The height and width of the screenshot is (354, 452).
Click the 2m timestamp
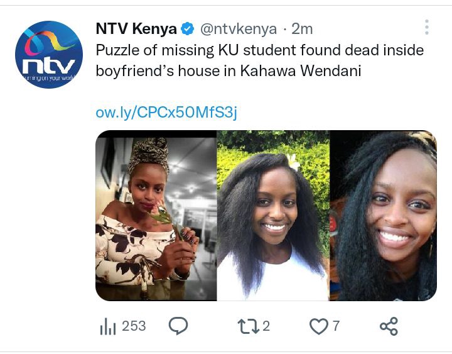(x=302, y=29)
